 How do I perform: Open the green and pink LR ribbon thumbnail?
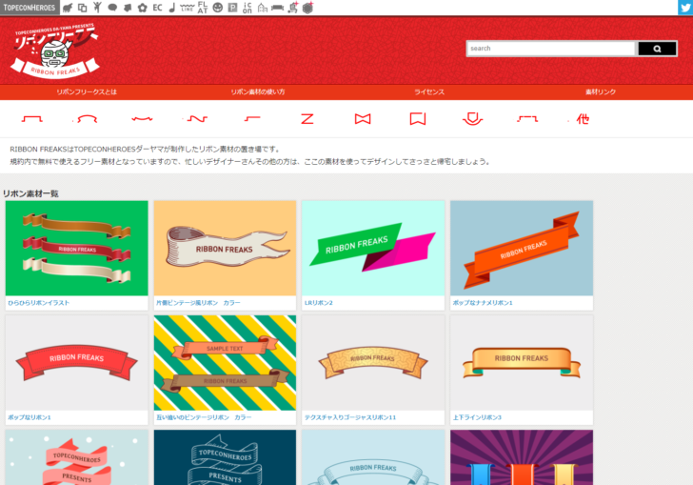point(373,248)
